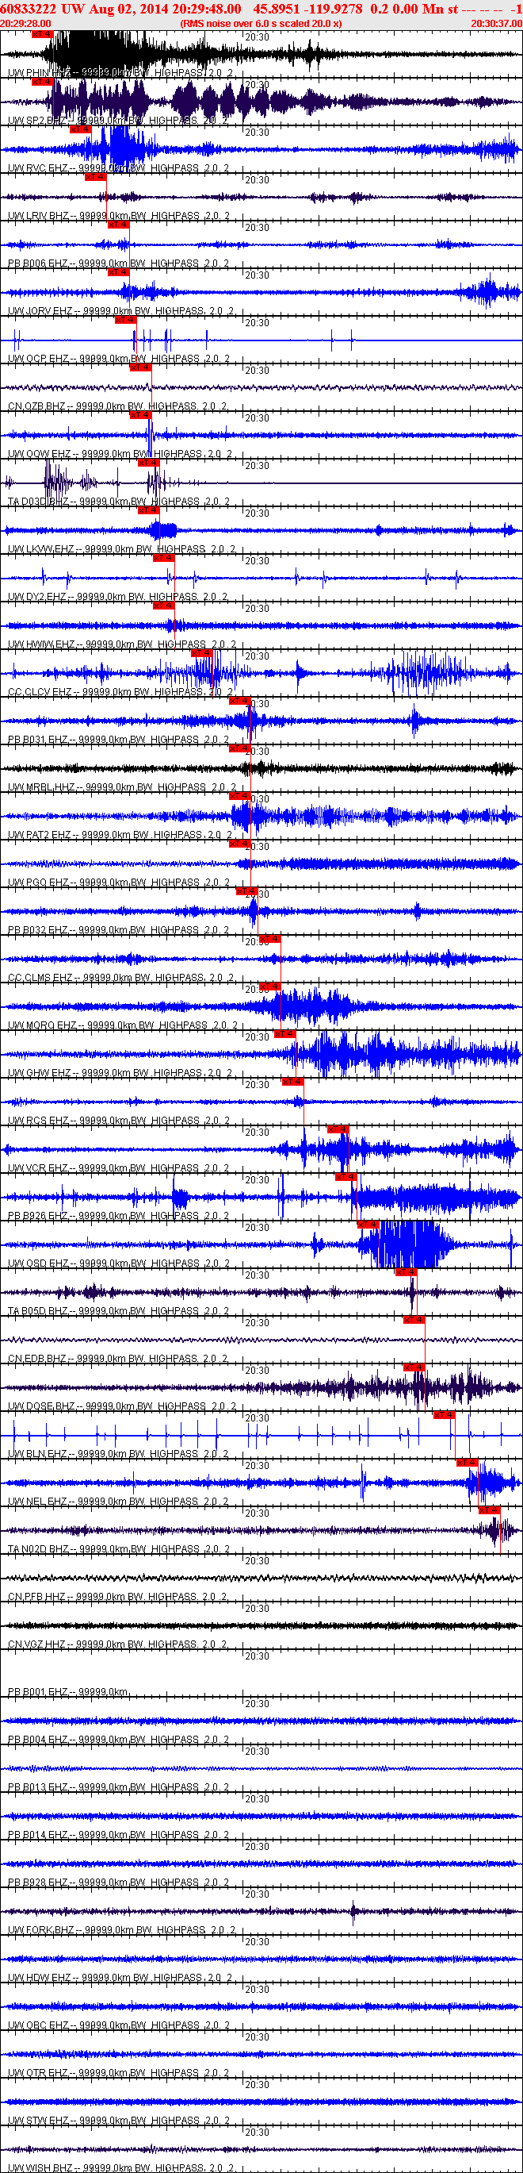Select the red pick flag on GHW trace
The width and height of the screenshot is (523, 2173).
[x=284, y=1034]
